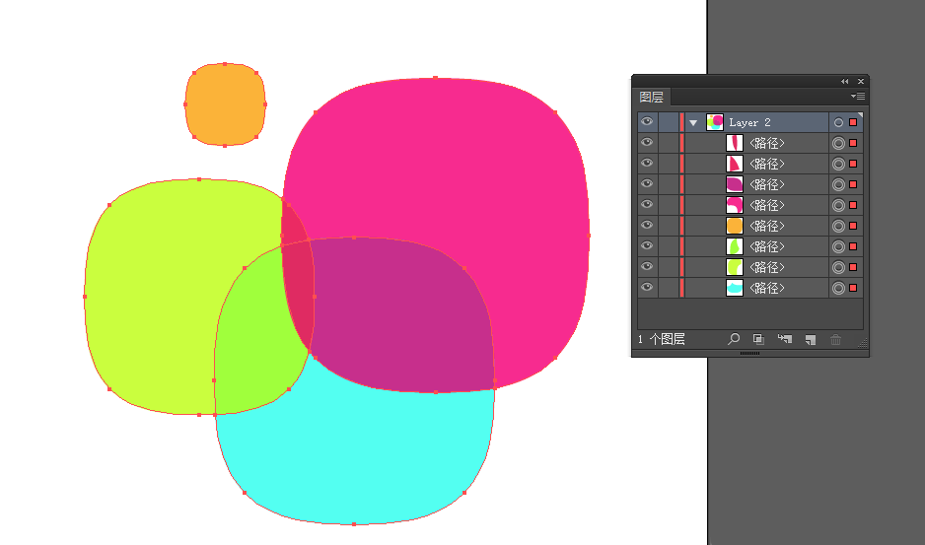Hide the orange path row

[x=647, y=225]
